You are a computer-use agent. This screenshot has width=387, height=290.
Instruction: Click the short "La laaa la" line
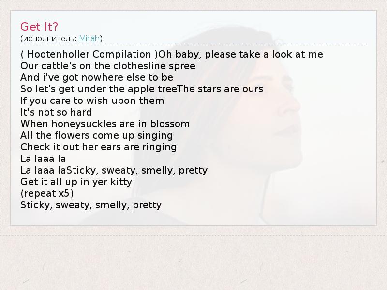(43, 159)
